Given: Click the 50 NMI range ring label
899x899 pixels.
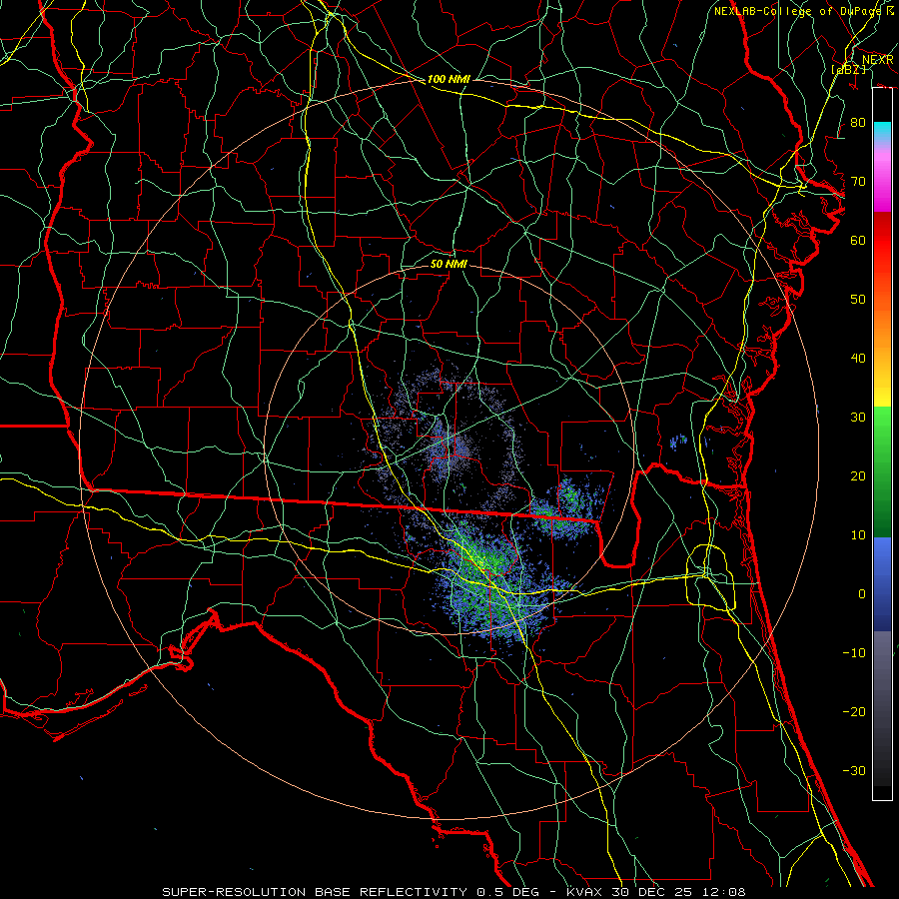Looking at the screenshot, I should tap(449, 264).
